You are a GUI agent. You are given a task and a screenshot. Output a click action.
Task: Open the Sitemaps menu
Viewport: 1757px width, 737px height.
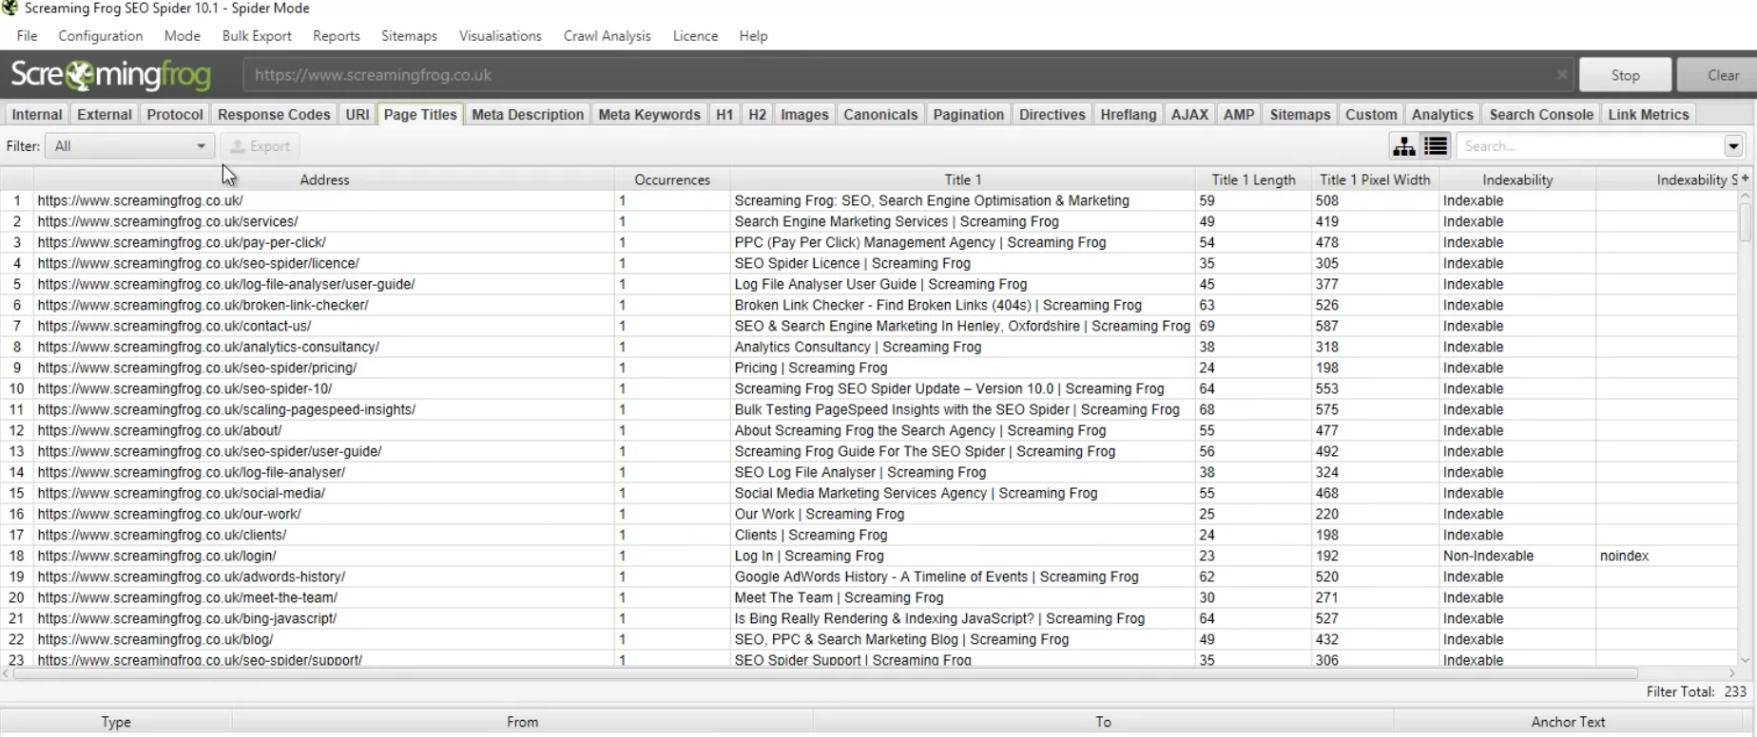pyautogui.click(x=409, y=35)
